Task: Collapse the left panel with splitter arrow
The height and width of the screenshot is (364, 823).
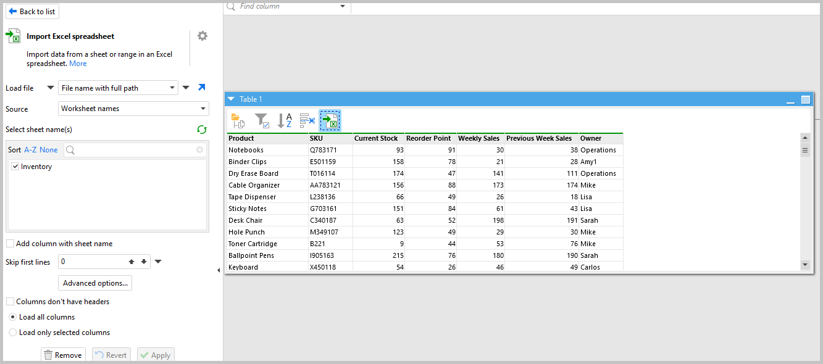Action: tap(219, 270)
